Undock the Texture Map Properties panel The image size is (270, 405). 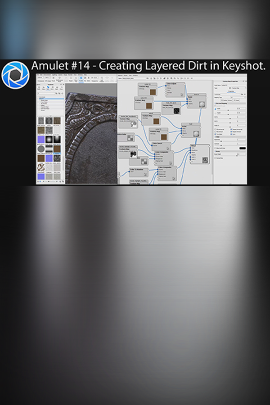[243, 81]
